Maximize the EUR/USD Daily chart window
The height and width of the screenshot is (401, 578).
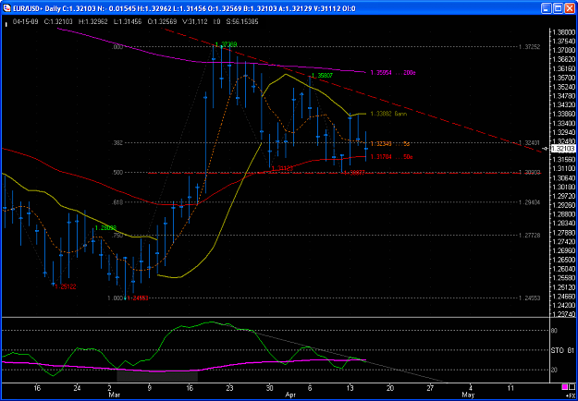(558, 7)
